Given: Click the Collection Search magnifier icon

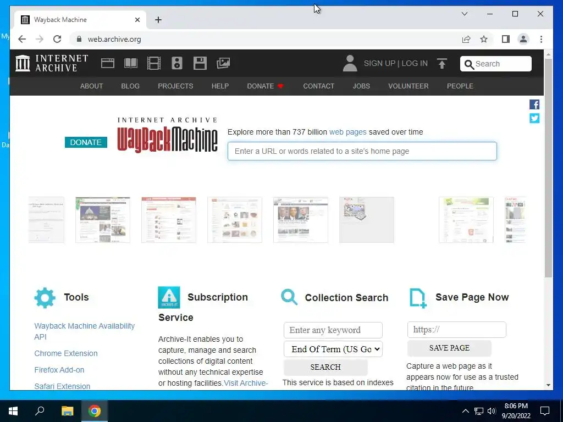Looking at the screenshot, I should pyautogui.click(x=289, y=297).
